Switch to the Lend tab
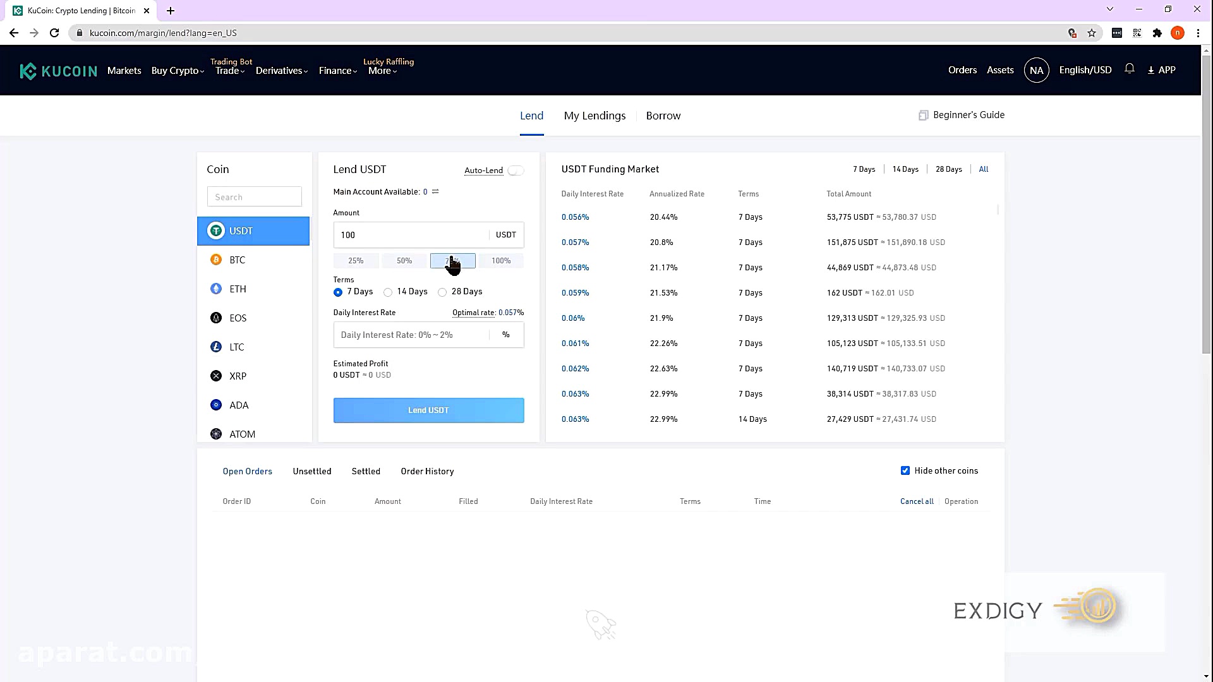1213x682 pixels. (531, 116)
